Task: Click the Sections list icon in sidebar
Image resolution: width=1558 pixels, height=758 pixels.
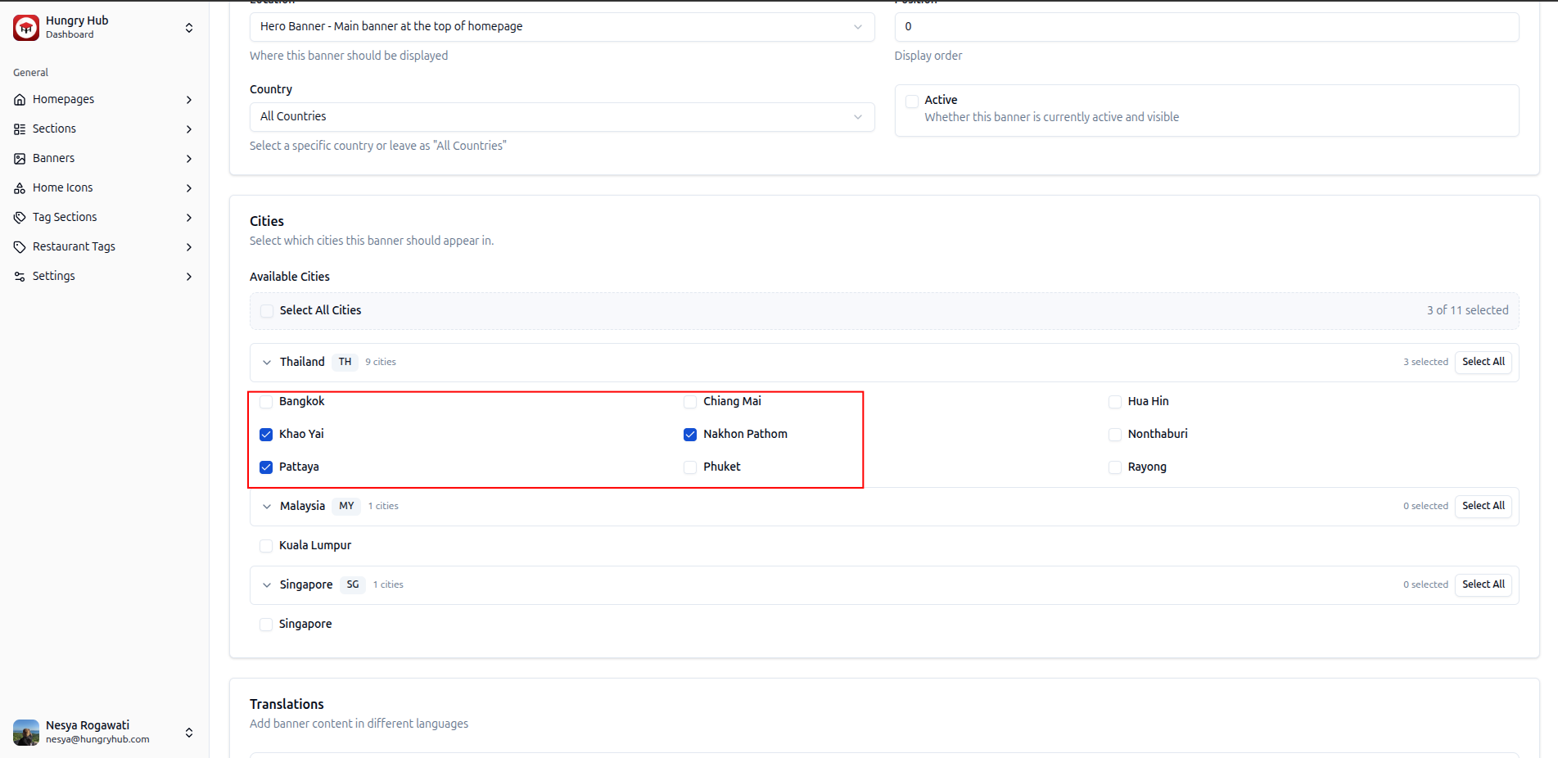Action: (x=20, y=129)
